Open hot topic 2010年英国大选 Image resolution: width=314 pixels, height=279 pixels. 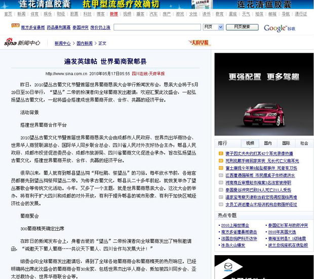coord(282,232)
